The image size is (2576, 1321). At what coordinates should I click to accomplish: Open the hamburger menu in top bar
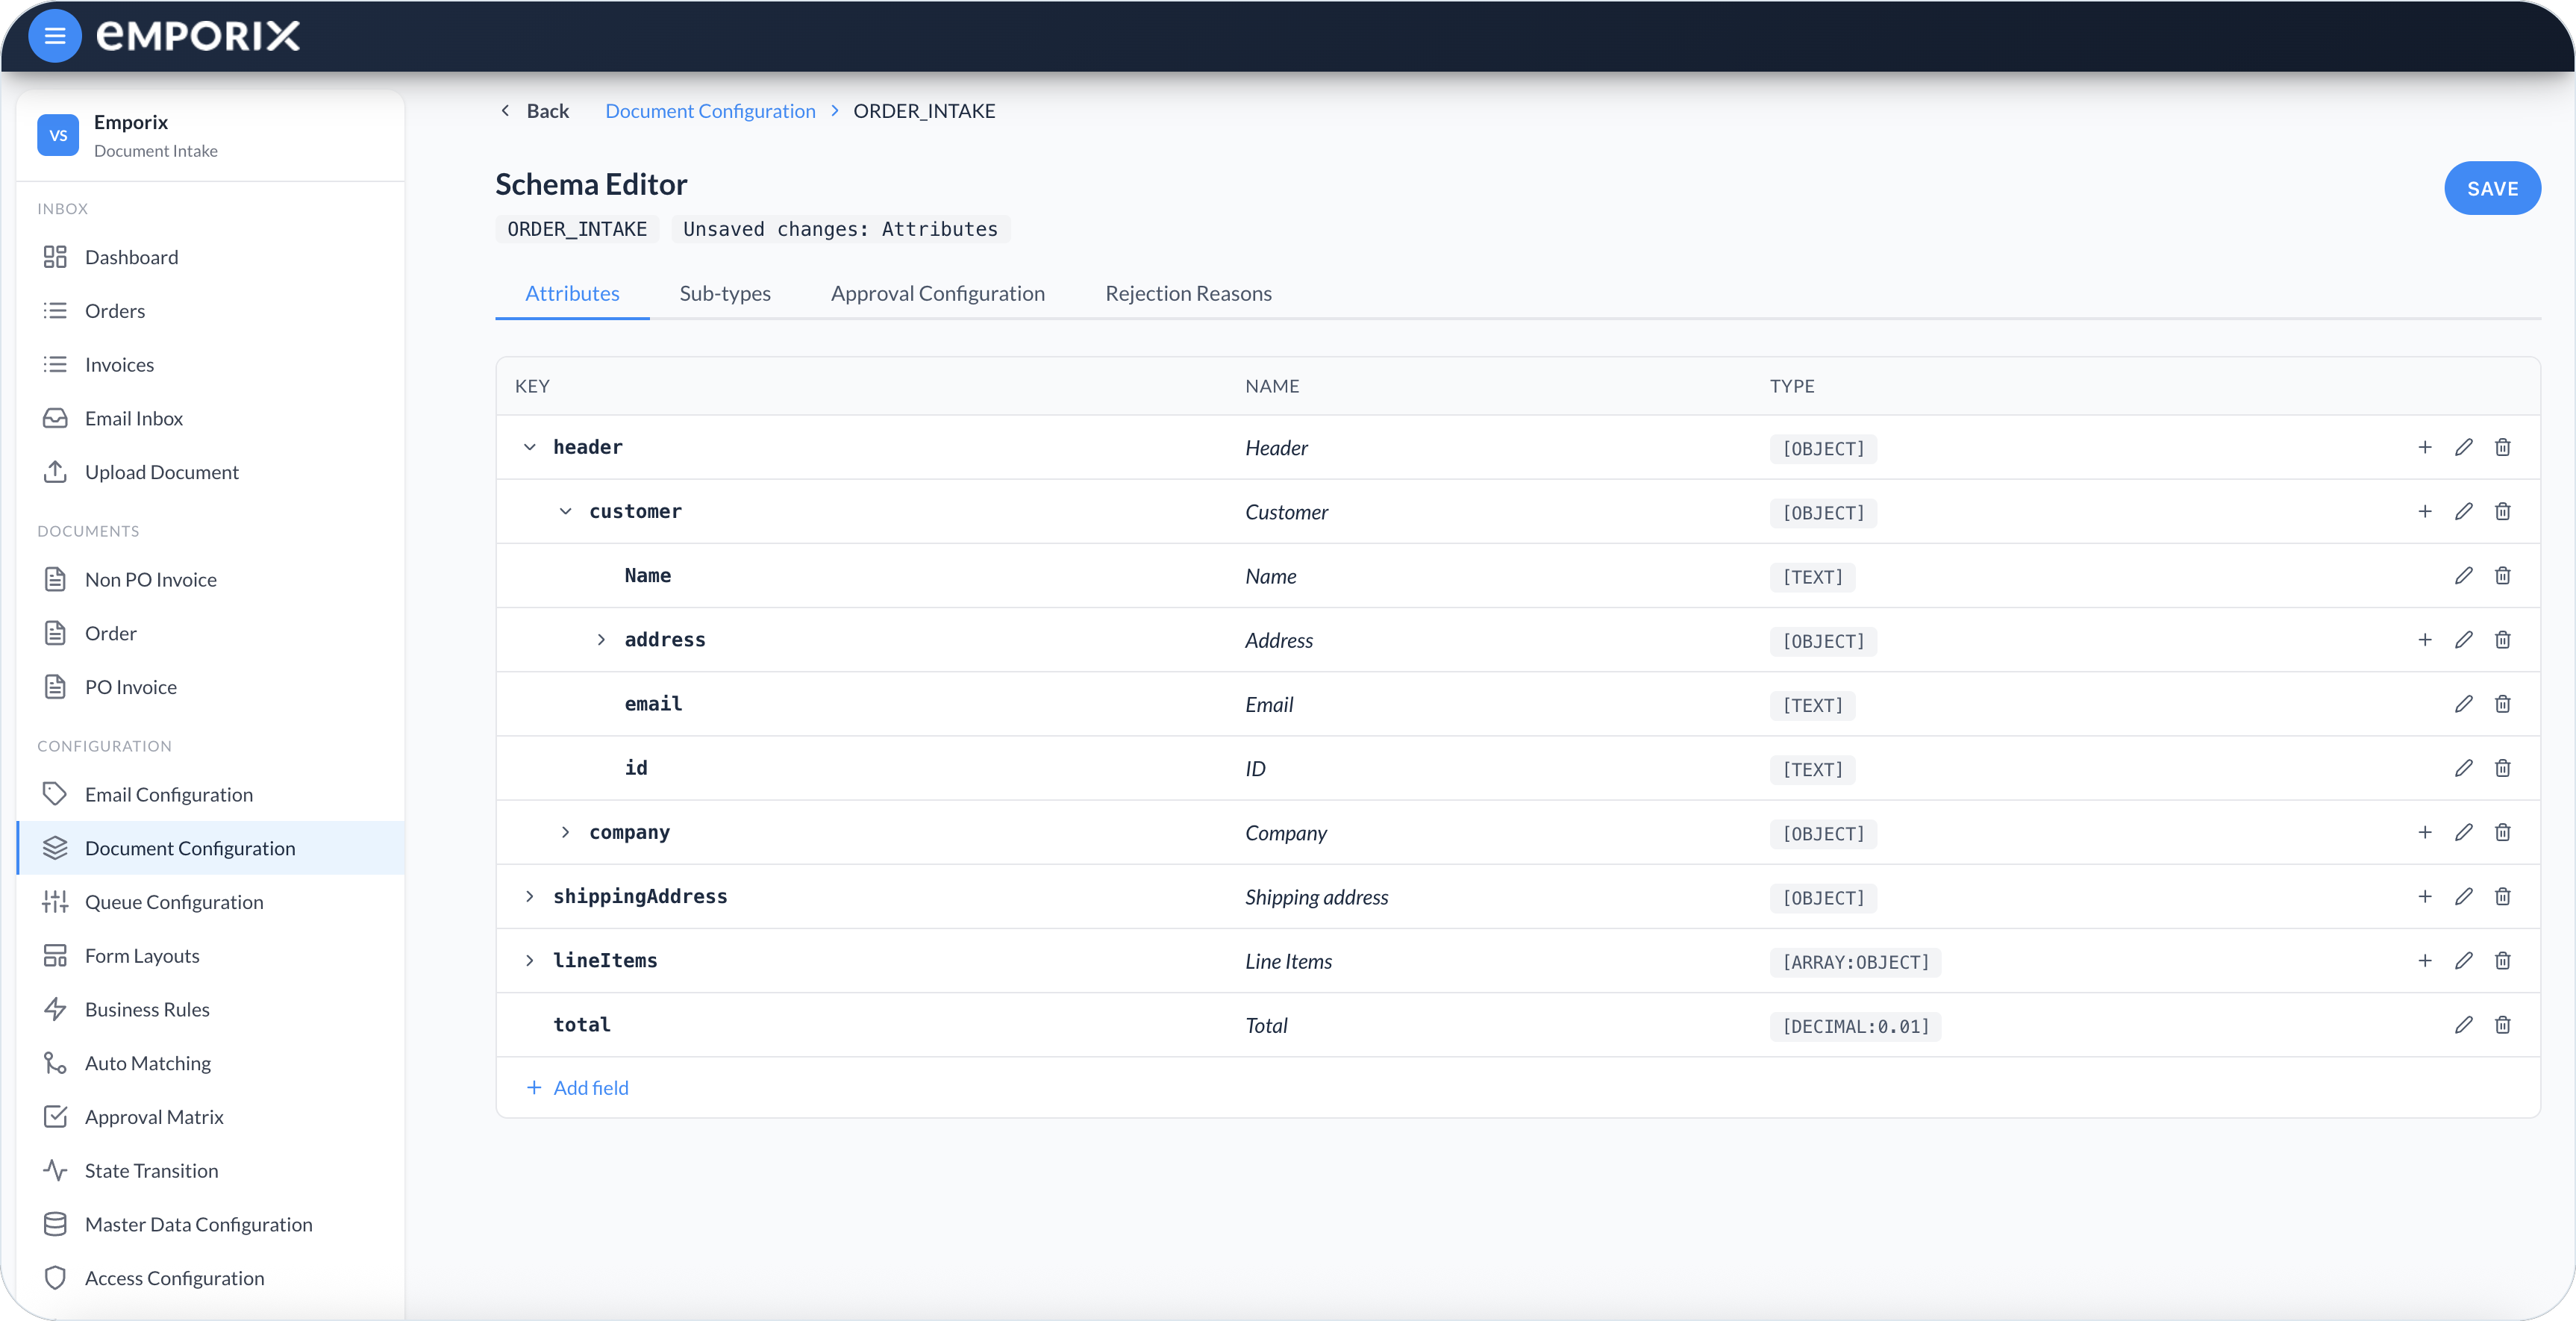click(x=55, y=36)
